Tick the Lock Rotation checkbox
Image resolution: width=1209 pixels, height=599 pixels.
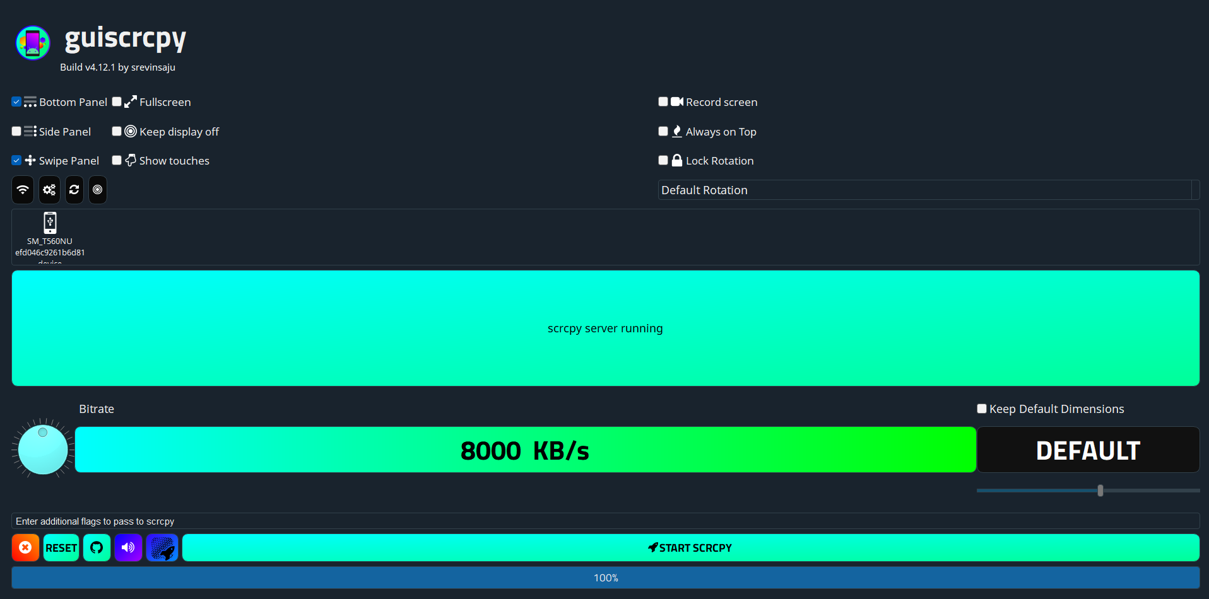663,160
